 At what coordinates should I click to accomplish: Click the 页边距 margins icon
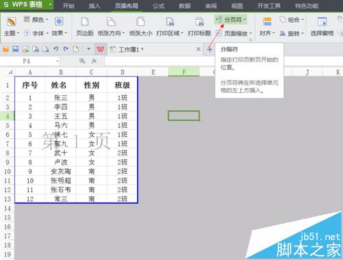tap(85, 22)
